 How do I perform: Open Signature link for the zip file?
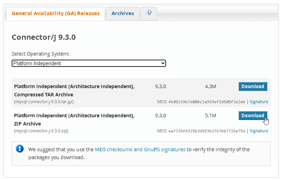point(259,131)
